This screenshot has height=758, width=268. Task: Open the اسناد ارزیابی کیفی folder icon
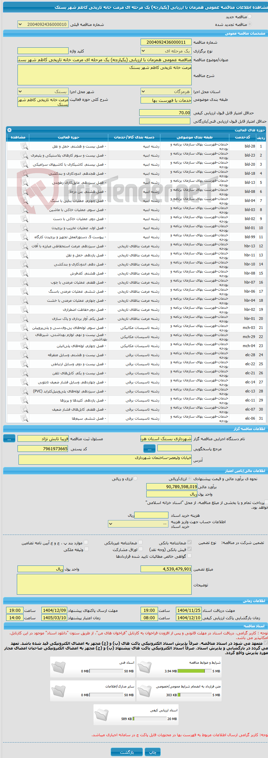click(x=102, y=715)
